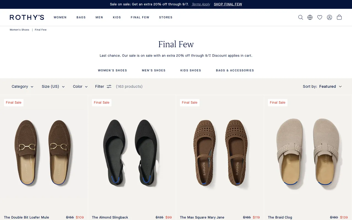
Task: Open the Filter button label
Action: click(x=100, y=86)
